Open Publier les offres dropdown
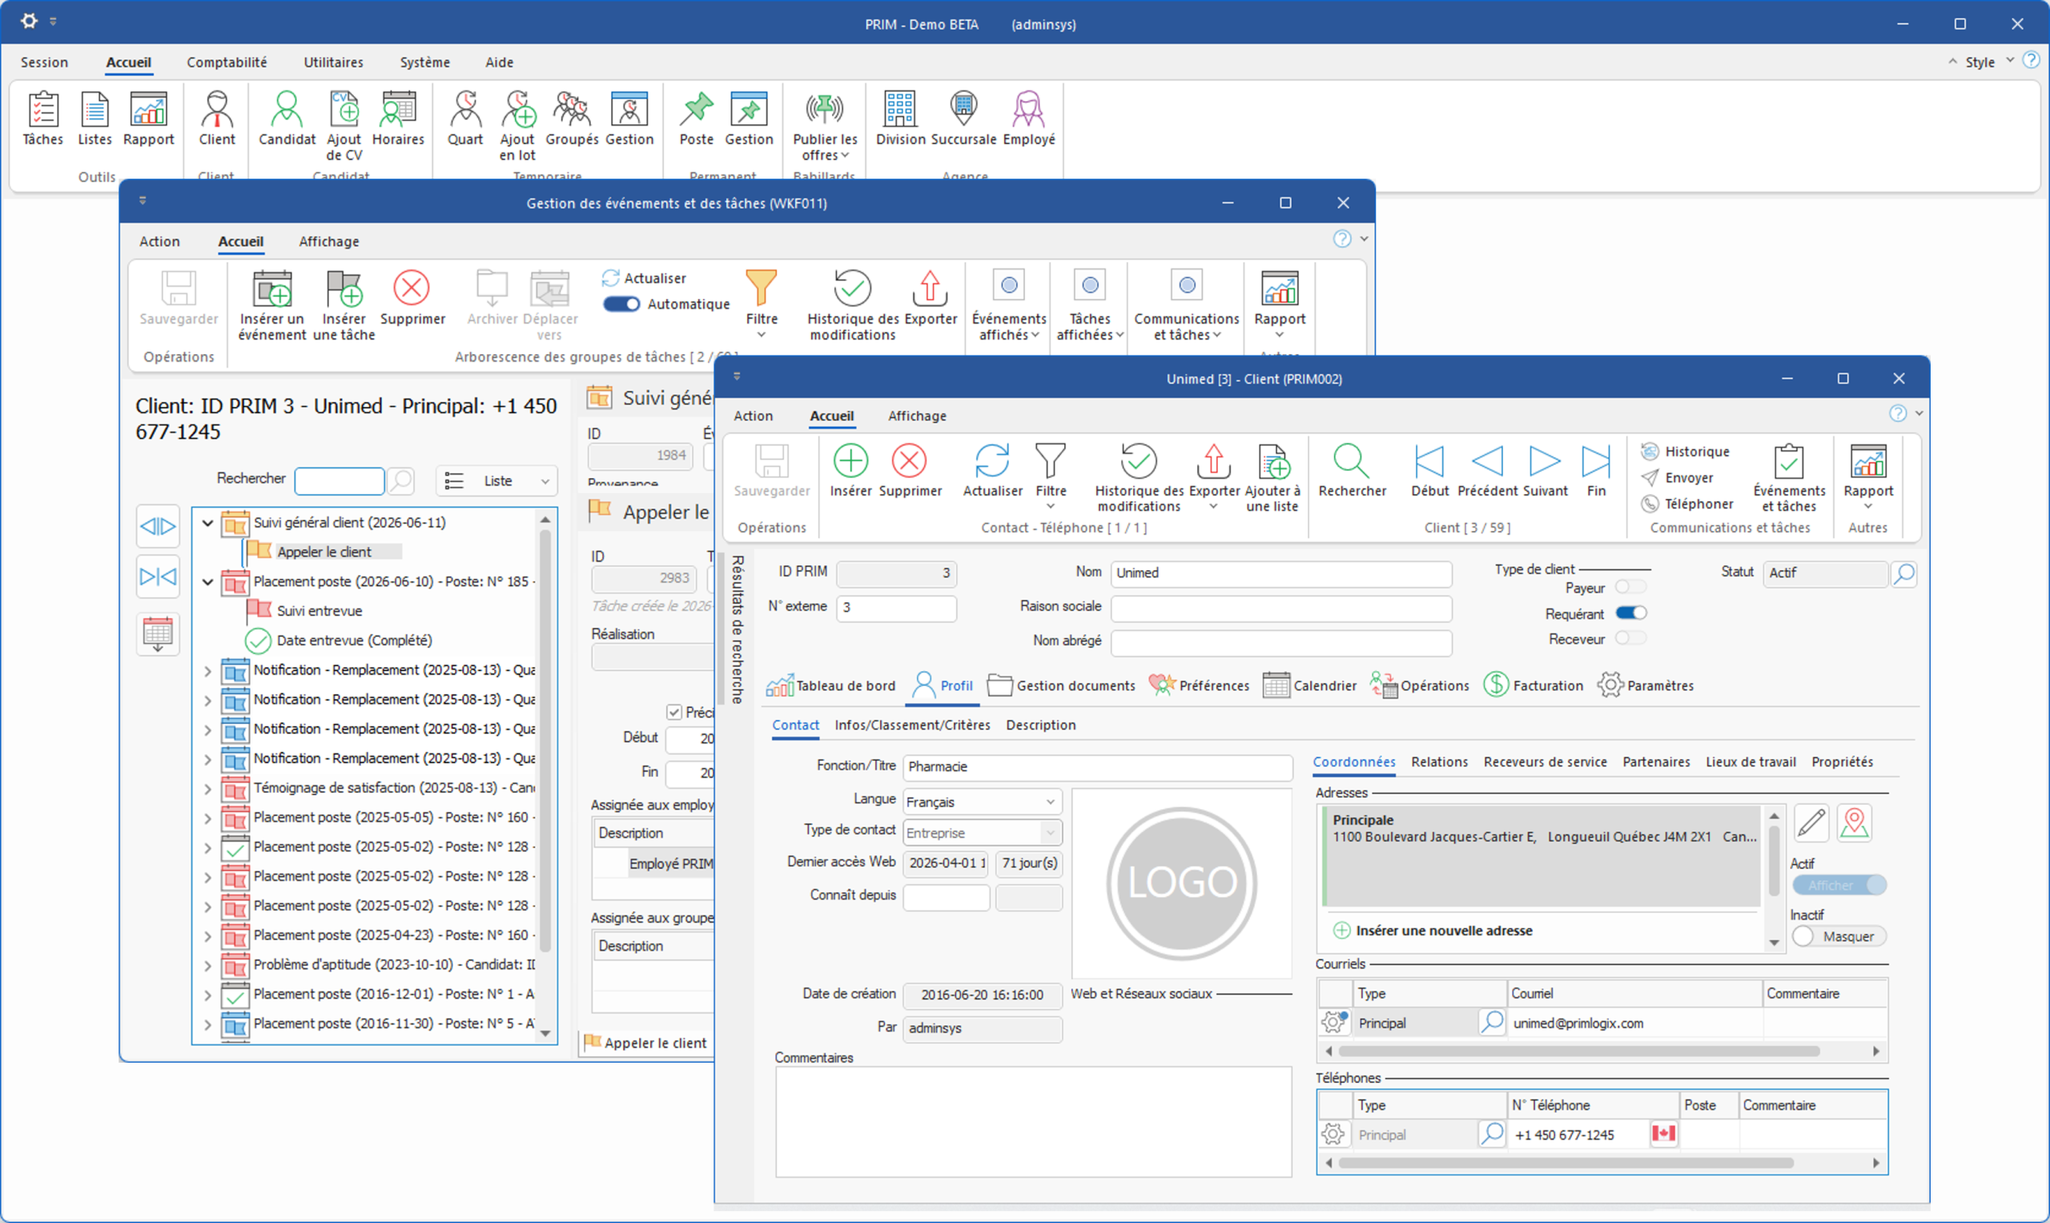This screenshot has width=2050, height=1223. 824,126
